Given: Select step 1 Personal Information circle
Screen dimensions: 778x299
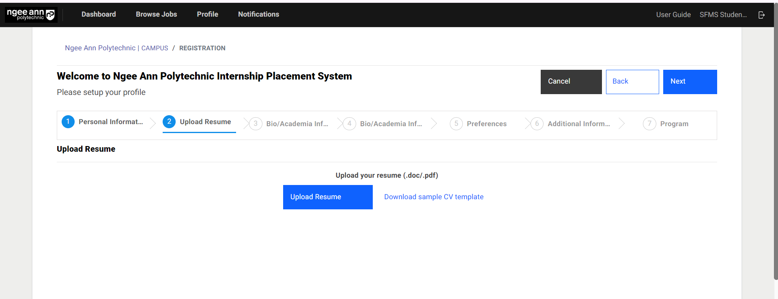Looking at the screenshot, I should tap(68, 122).
